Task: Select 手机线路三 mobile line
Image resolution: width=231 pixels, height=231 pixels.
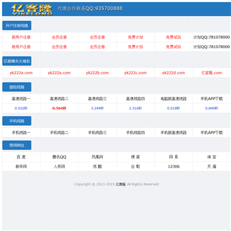Action: click(x=98, y=133)
